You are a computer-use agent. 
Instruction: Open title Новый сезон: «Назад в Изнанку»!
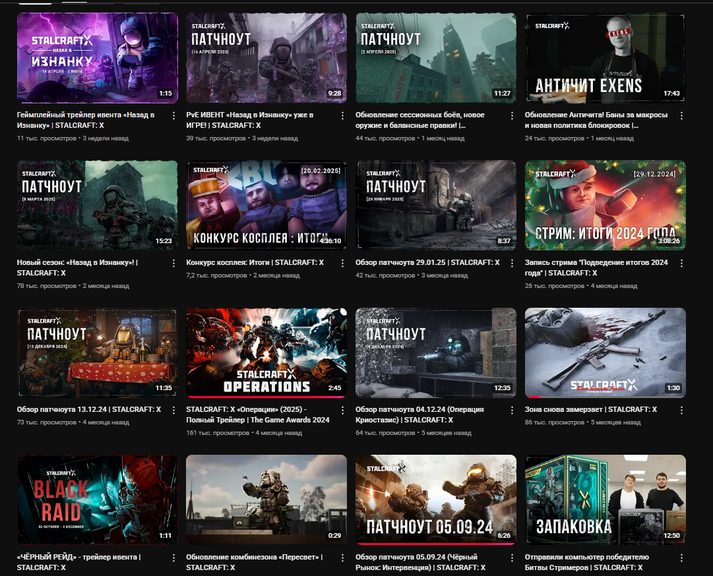pos(77,268)
